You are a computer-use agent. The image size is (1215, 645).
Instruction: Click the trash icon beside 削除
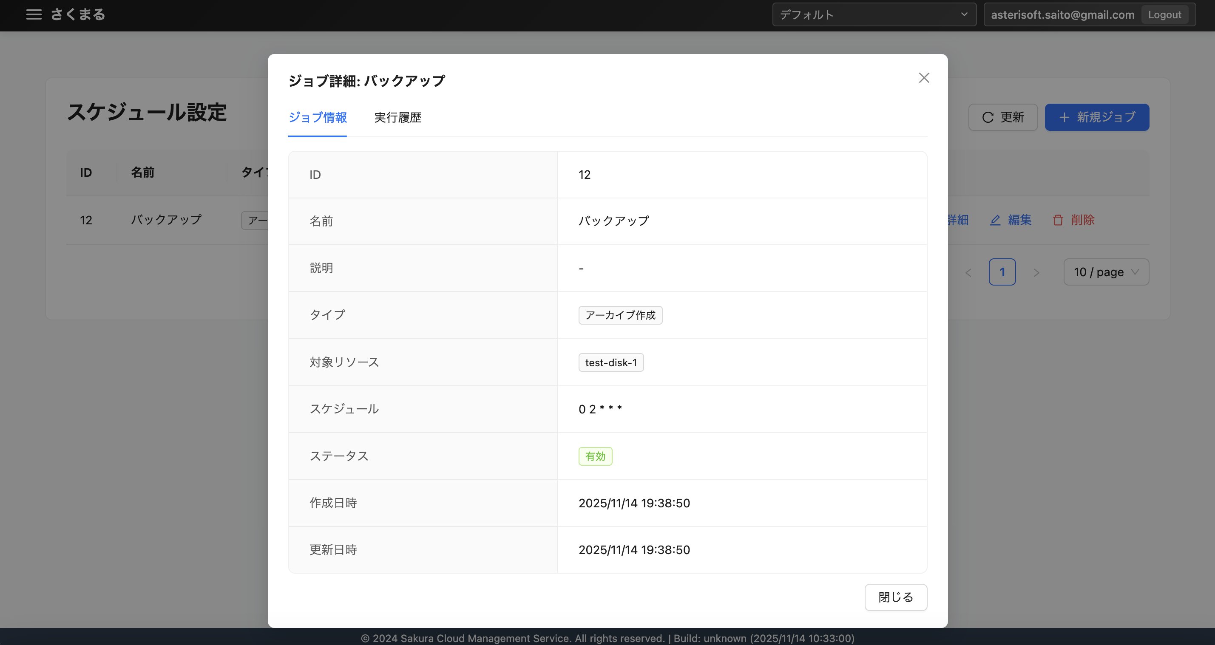pos(1059,220)
